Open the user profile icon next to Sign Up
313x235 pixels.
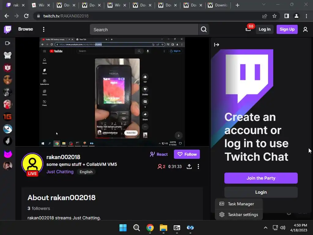[305, 29]
